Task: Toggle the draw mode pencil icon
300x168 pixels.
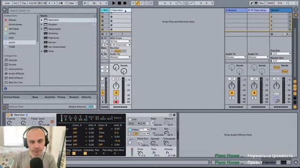Action: click(252, 3)
